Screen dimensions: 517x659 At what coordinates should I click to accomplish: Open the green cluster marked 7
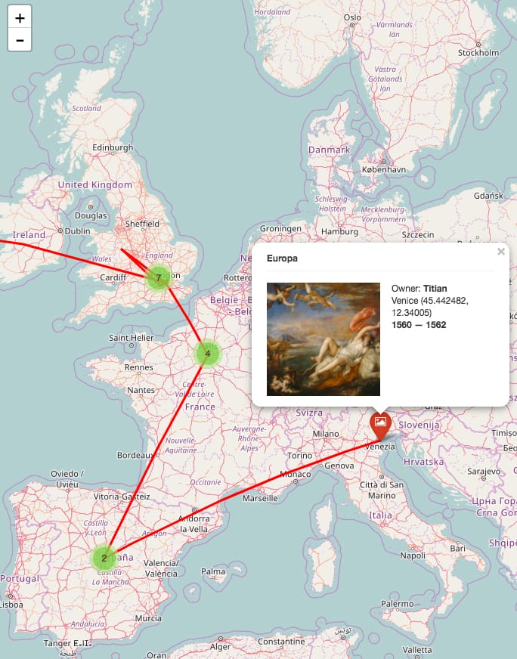(159, 277)
